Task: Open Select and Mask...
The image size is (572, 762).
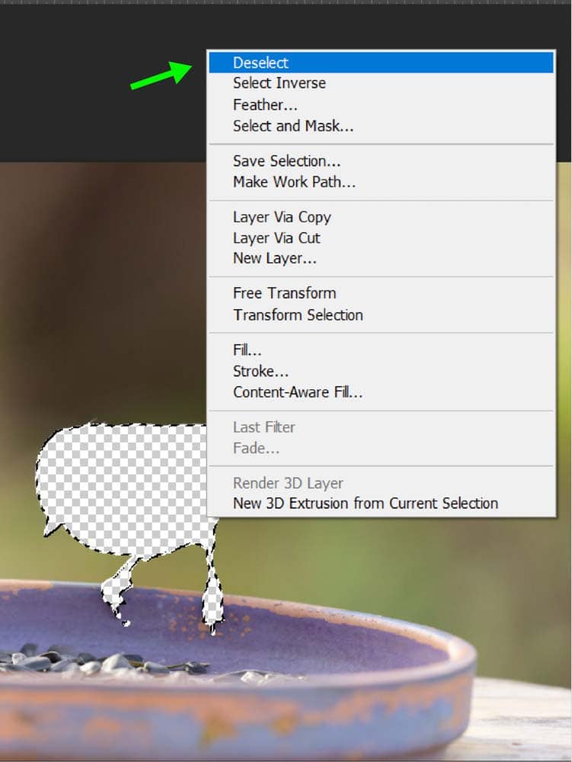Action: coord(381,126)
